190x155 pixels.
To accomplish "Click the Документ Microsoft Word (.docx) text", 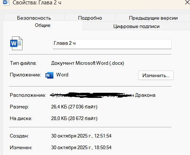I will (x=88, y=63).
